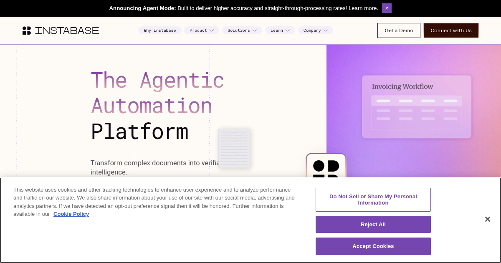This screenshot has width=501, height=263.
Task: Open Why Instabase menu item
Action: click(x=160, y=30)
